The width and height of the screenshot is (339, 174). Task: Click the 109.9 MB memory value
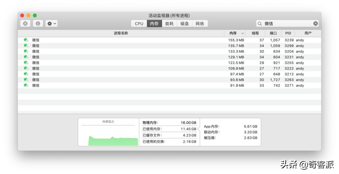[236, 68]
